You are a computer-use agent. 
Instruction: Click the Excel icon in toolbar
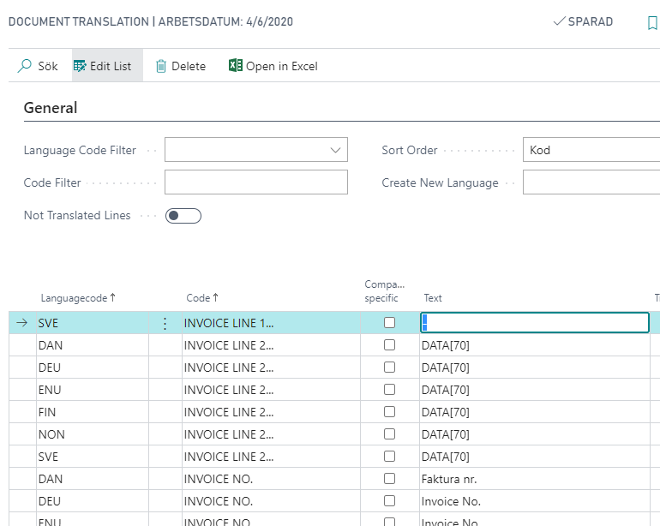(x=236, y=65)
